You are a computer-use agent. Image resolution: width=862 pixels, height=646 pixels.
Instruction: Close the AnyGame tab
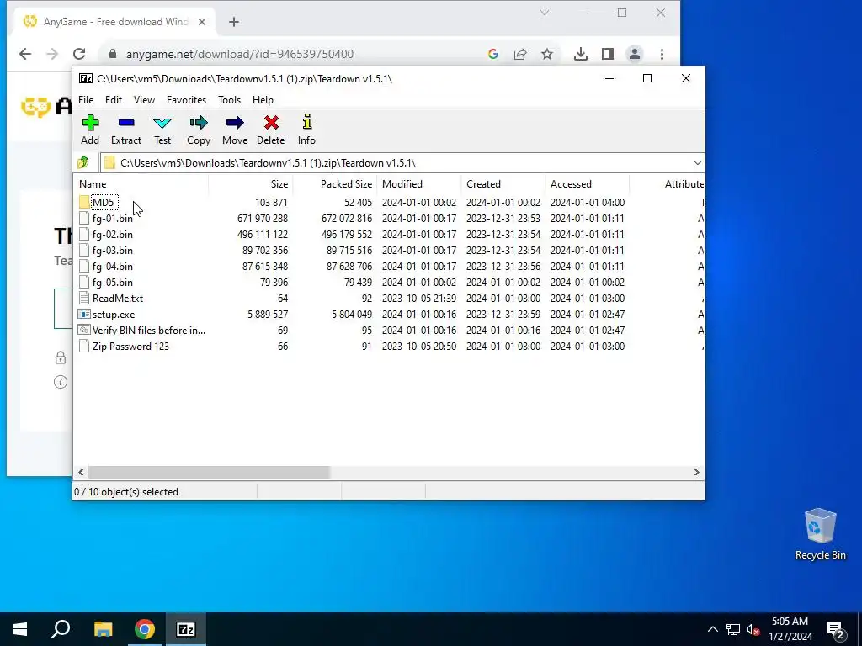point(202,22)
